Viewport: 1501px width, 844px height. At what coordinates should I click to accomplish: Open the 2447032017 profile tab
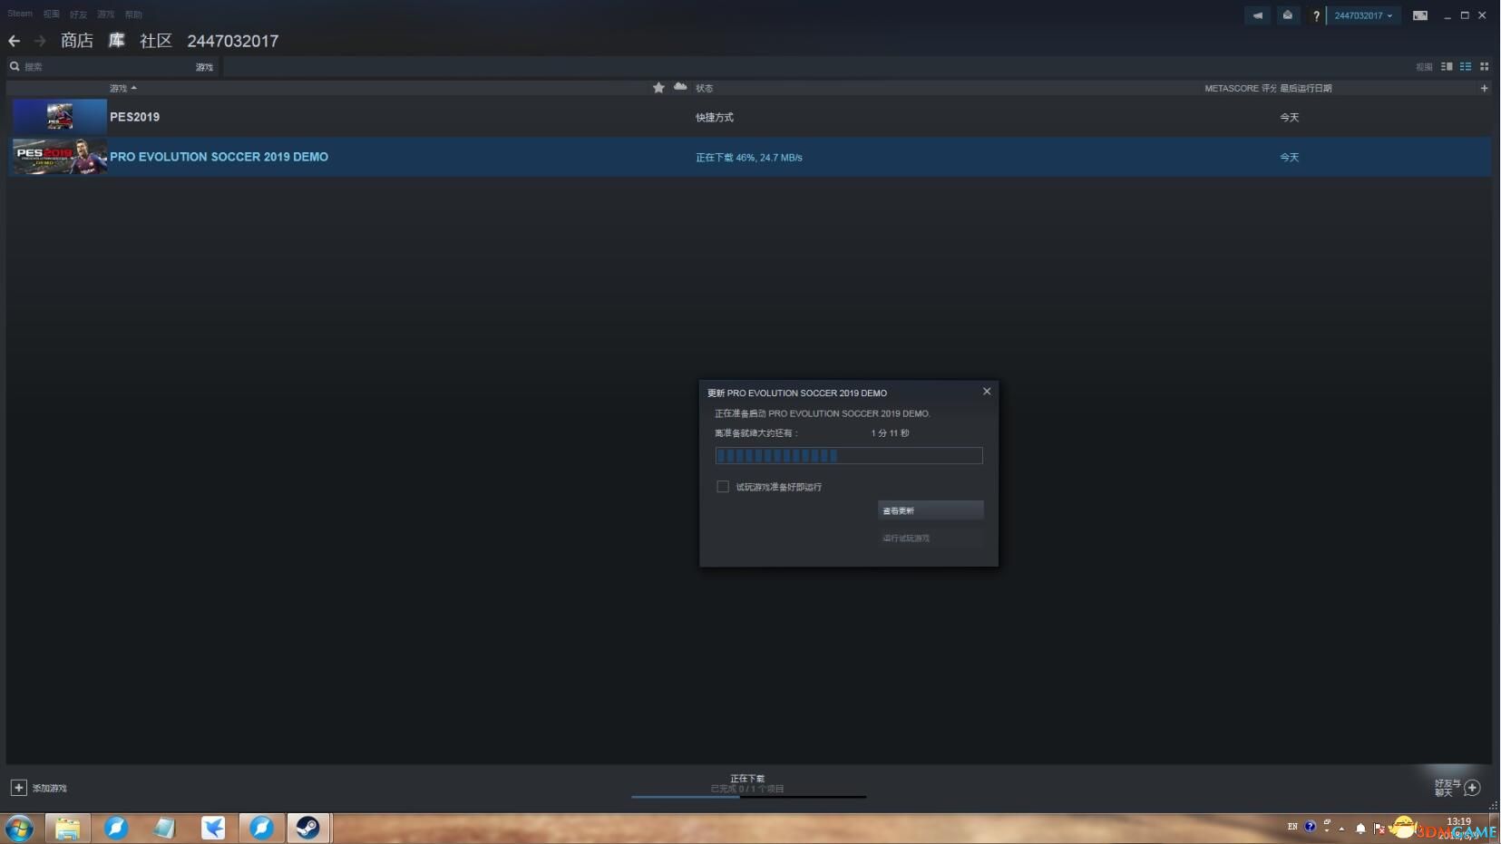tap(233, 41)
